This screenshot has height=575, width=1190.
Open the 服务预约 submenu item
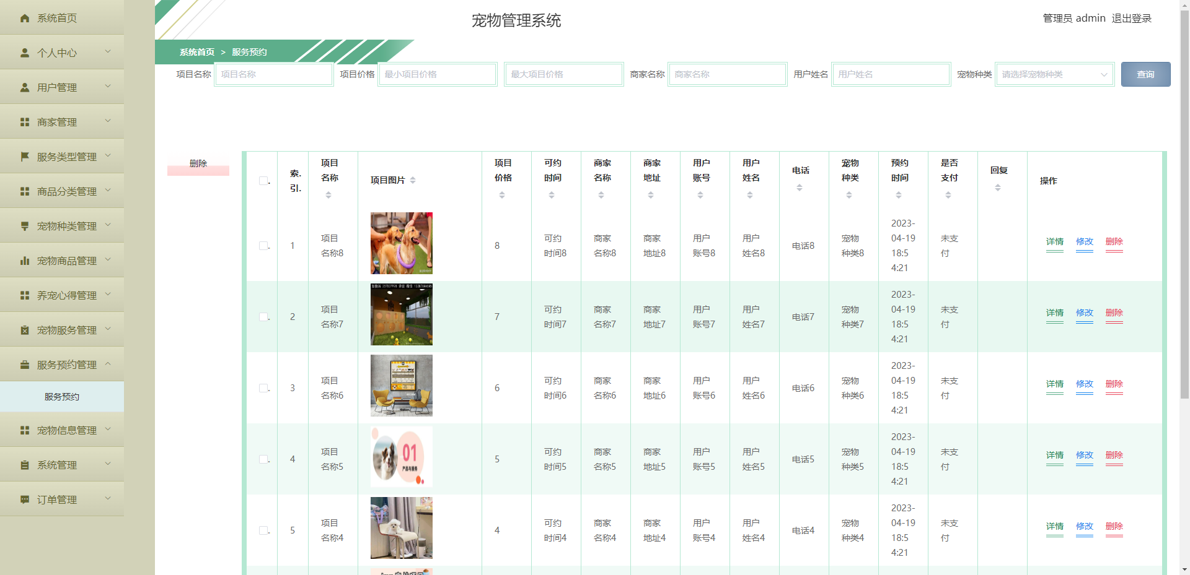61,397
